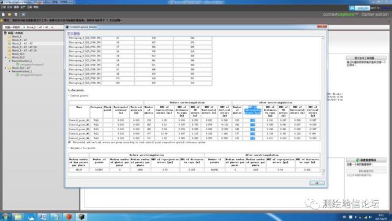
Task: Select Reconstruction_1 under Block_5(2) - AT
Action: tap(22, 71)
